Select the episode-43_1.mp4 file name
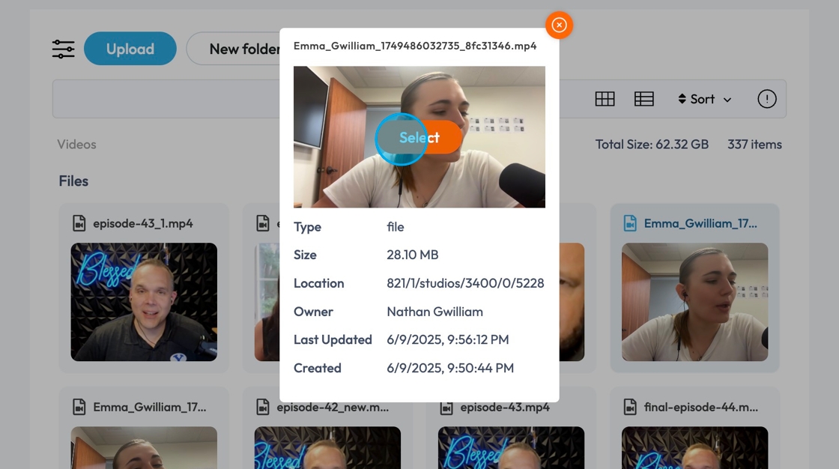The image size is (839, 469). [143, 223]
